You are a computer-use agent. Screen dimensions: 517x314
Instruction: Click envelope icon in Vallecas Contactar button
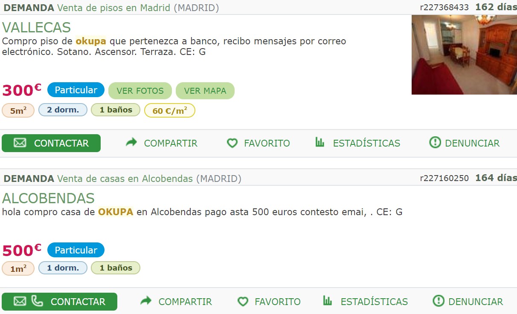(20, 143)
